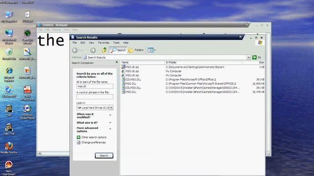
Task: Open My Computer desktop icon
Action: 9,17
